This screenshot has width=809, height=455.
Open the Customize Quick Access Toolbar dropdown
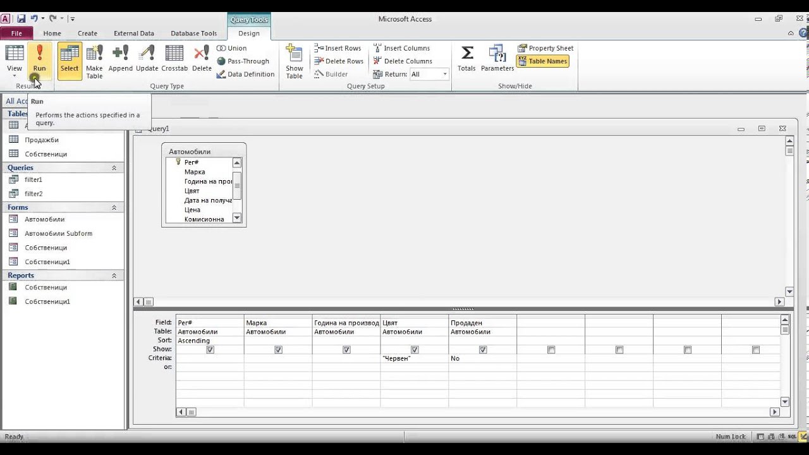(x=73, y=19)
